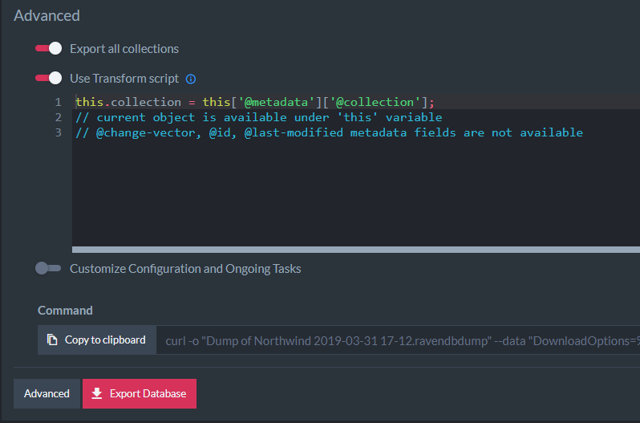Click the Advanced button
Viewport: 640px width, 423px height.
pyautogui.click(x=47, y=393)
